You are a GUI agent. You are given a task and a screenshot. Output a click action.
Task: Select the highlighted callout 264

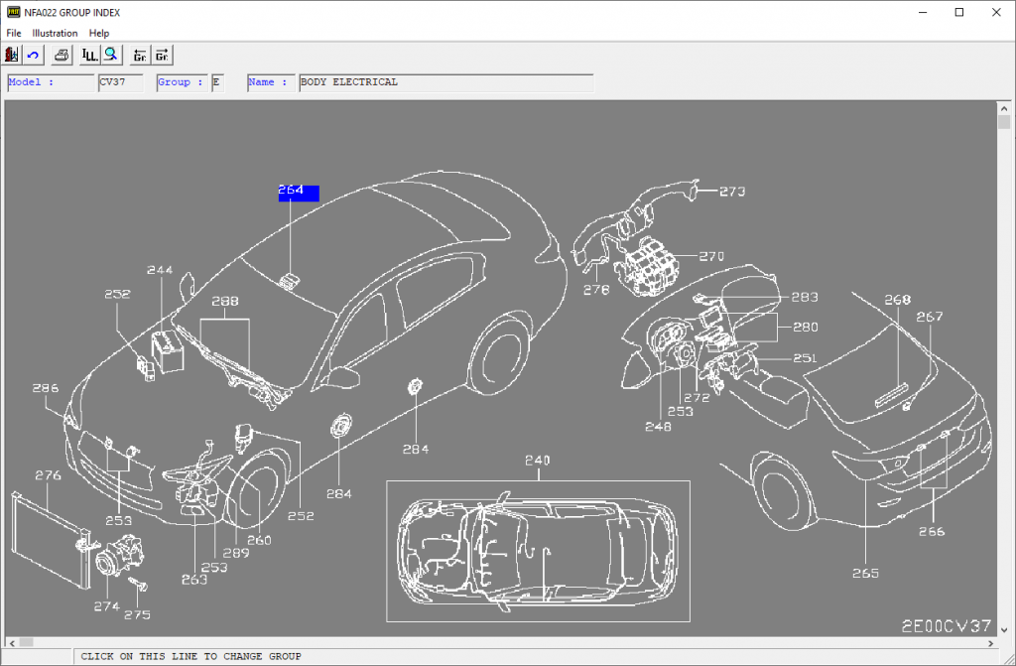(299, 193)
